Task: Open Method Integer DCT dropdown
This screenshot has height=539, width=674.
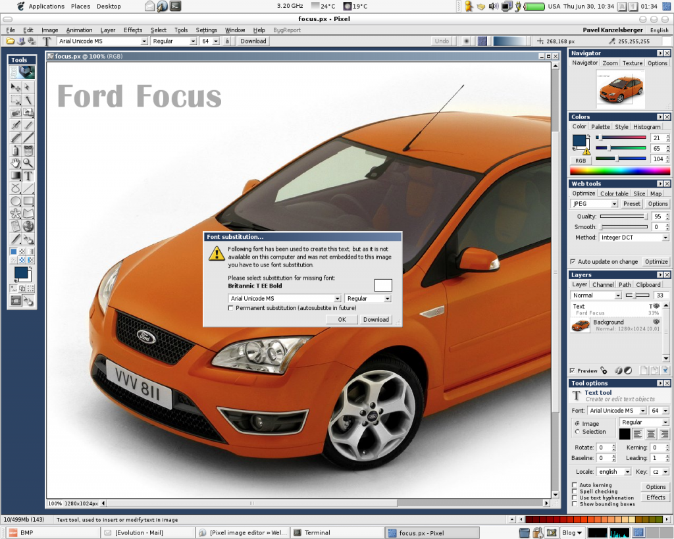Action: (x=665, y=238)
